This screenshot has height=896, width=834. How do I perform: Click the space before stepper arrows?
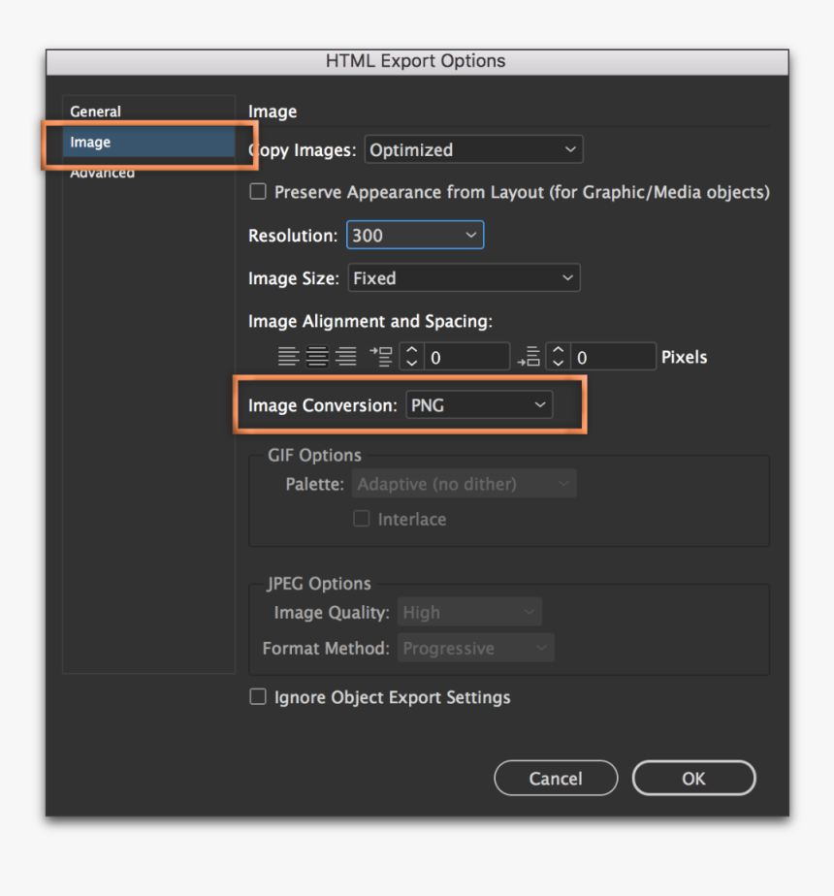(411, 357)
